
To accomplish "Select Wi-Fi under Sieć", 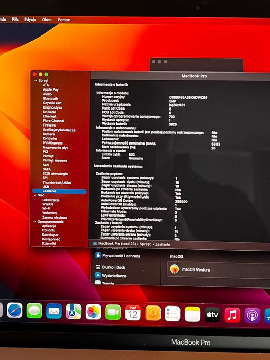I will point(46,208).
